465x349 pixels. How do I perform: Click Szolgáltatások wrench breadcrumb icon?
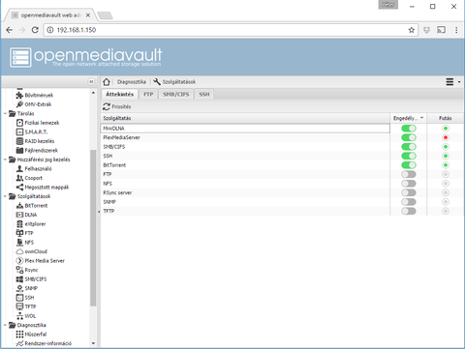[x=157, y=82]
